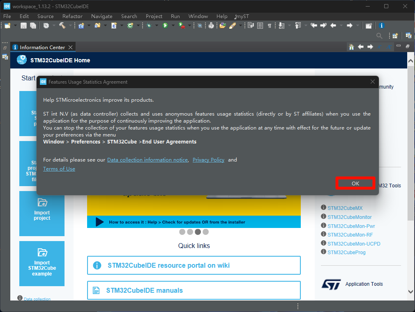Click the Previous Annotation icon

(x=298, y=26)
